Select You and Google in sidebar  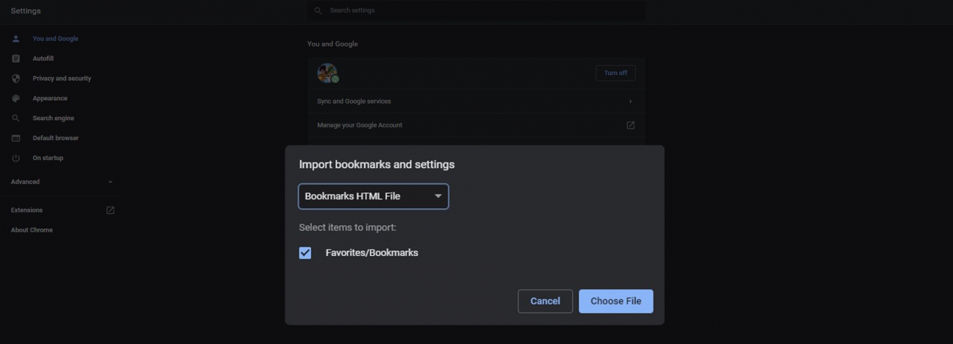coord(55,38)
